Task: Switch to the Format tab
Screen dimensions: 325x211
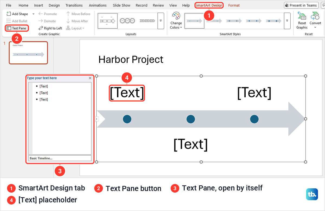Action: (234, 5)
